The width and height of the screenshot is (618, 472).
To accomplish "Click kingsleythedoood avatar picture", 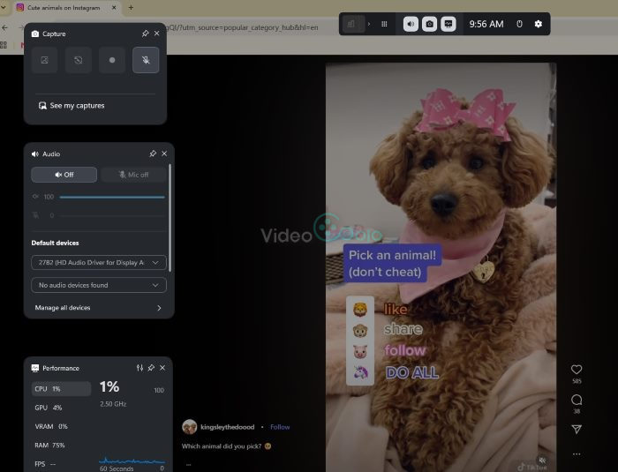I will pyautogui.click(x=189, y=427).
